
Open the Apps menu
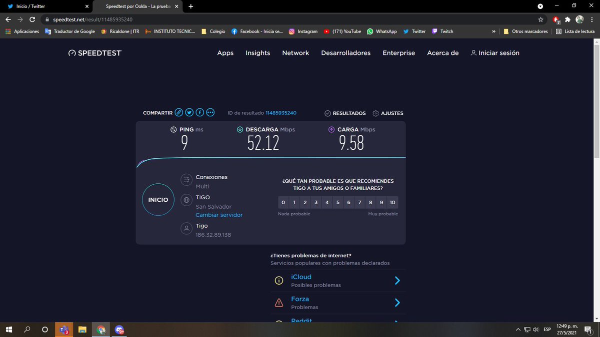click(225, 53)
